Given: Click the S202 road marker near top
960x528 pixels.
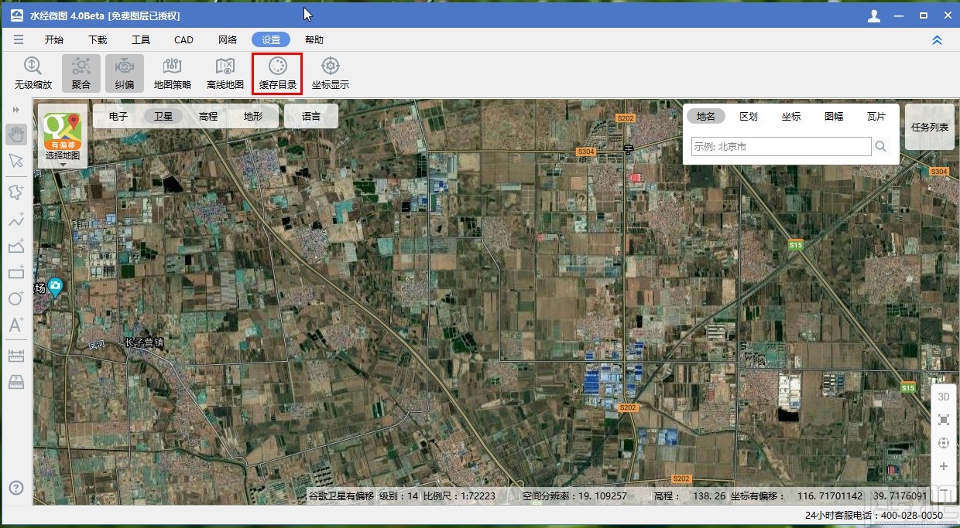Looking at the screenshot, I should [x=626, y=118].
